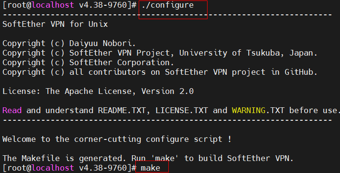Click the 'The Makefile is generated' line
The image size is (340, 173).
coord(148,158)
